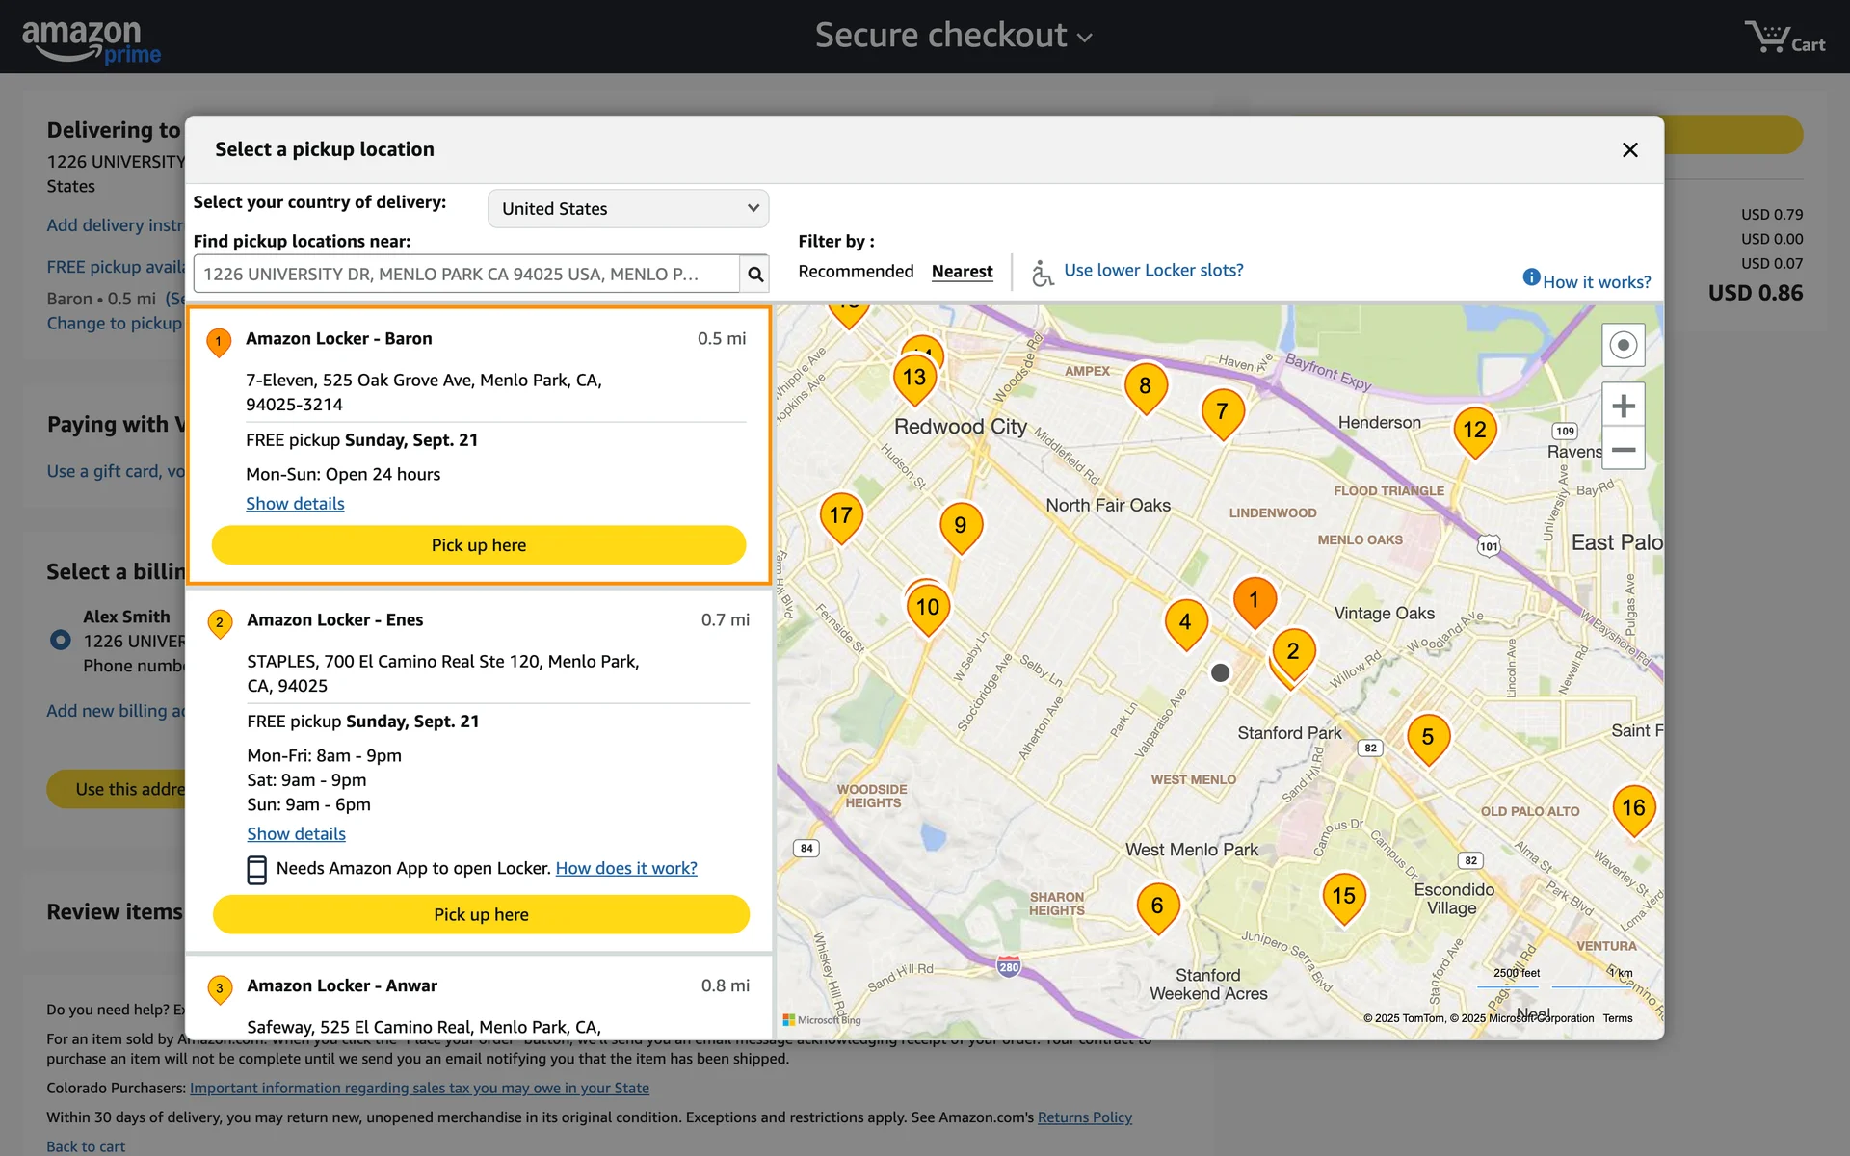Zoom out the map with the minus button
Screen dimensions: 1850x1156
tap(1623, 450)
